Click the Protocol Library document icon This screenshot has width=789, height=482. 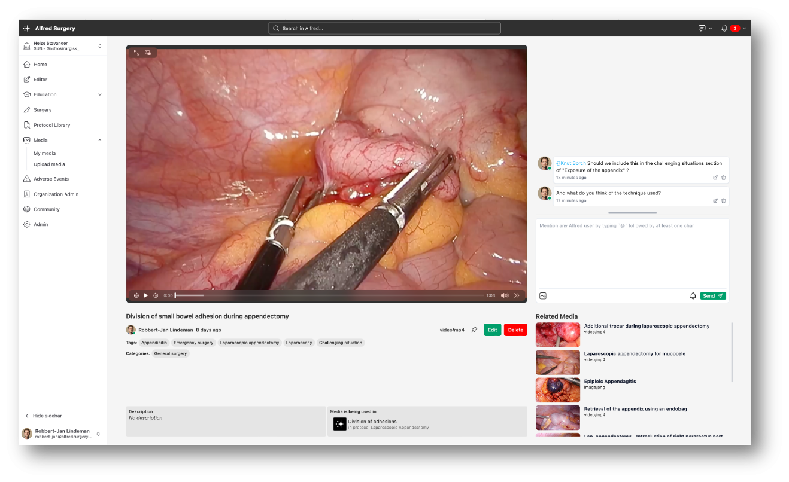(x=26, y=125)
